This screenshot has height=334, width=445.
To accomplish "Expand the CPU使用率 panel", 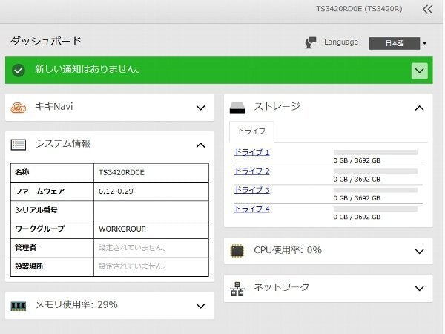I will click(420, 252).
